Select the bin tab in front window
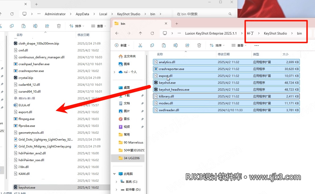 tap(142, 24)
